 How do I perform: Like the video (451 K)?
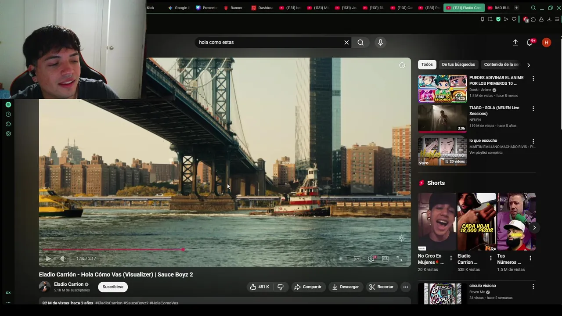coord(259,287)
